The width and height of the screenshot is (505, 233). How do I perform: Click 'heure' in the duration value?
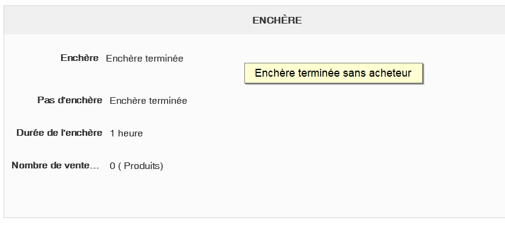coord(130,133)
